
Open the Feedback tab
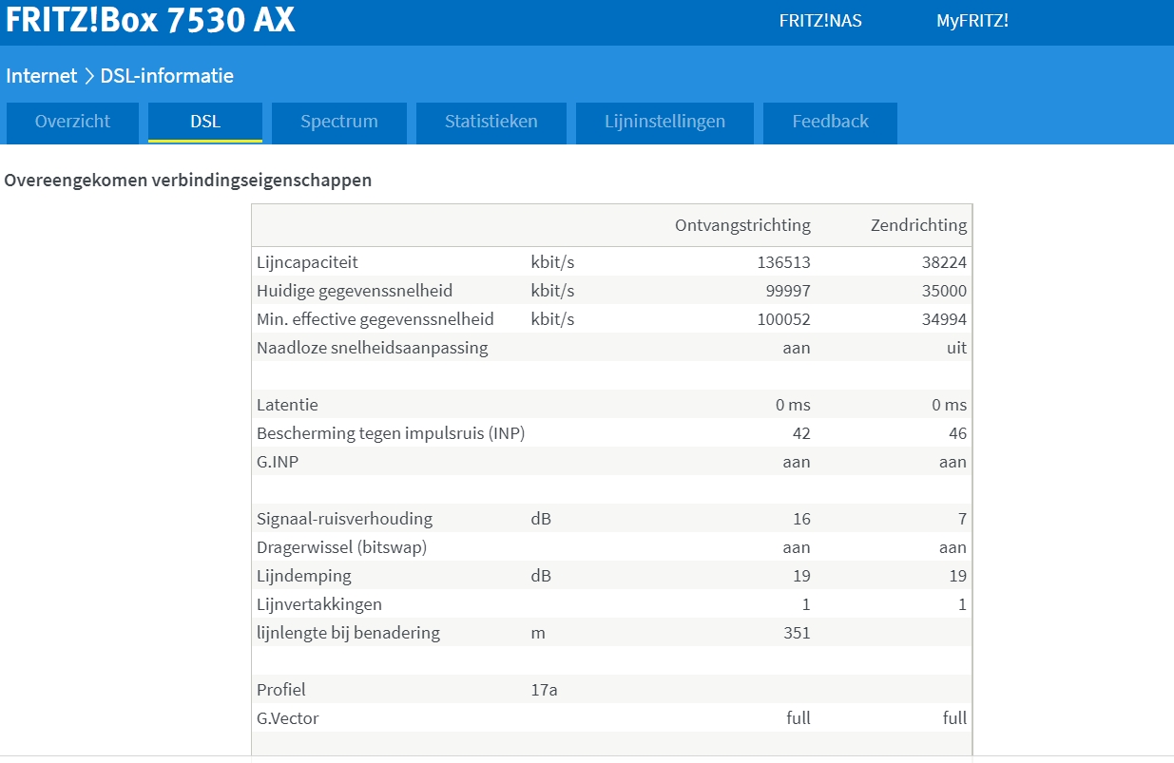point(830,122)
